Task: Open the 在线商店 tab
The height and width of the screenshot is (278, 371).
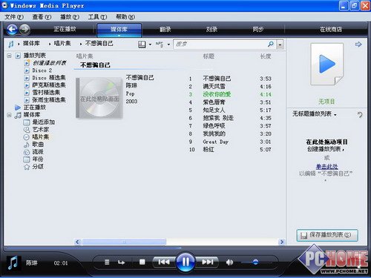Action: click(331, 30)
